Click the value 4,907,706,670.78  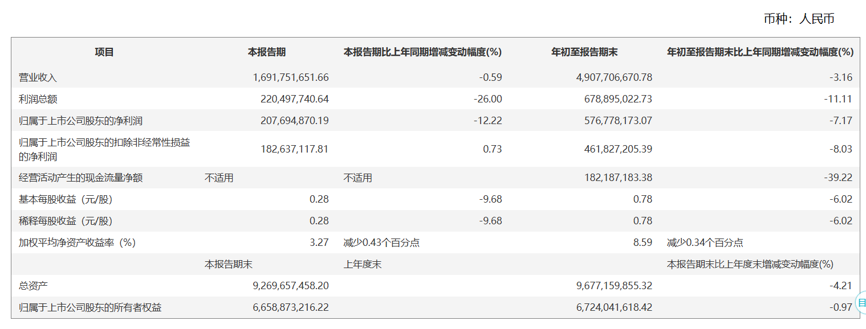point(614,77)
